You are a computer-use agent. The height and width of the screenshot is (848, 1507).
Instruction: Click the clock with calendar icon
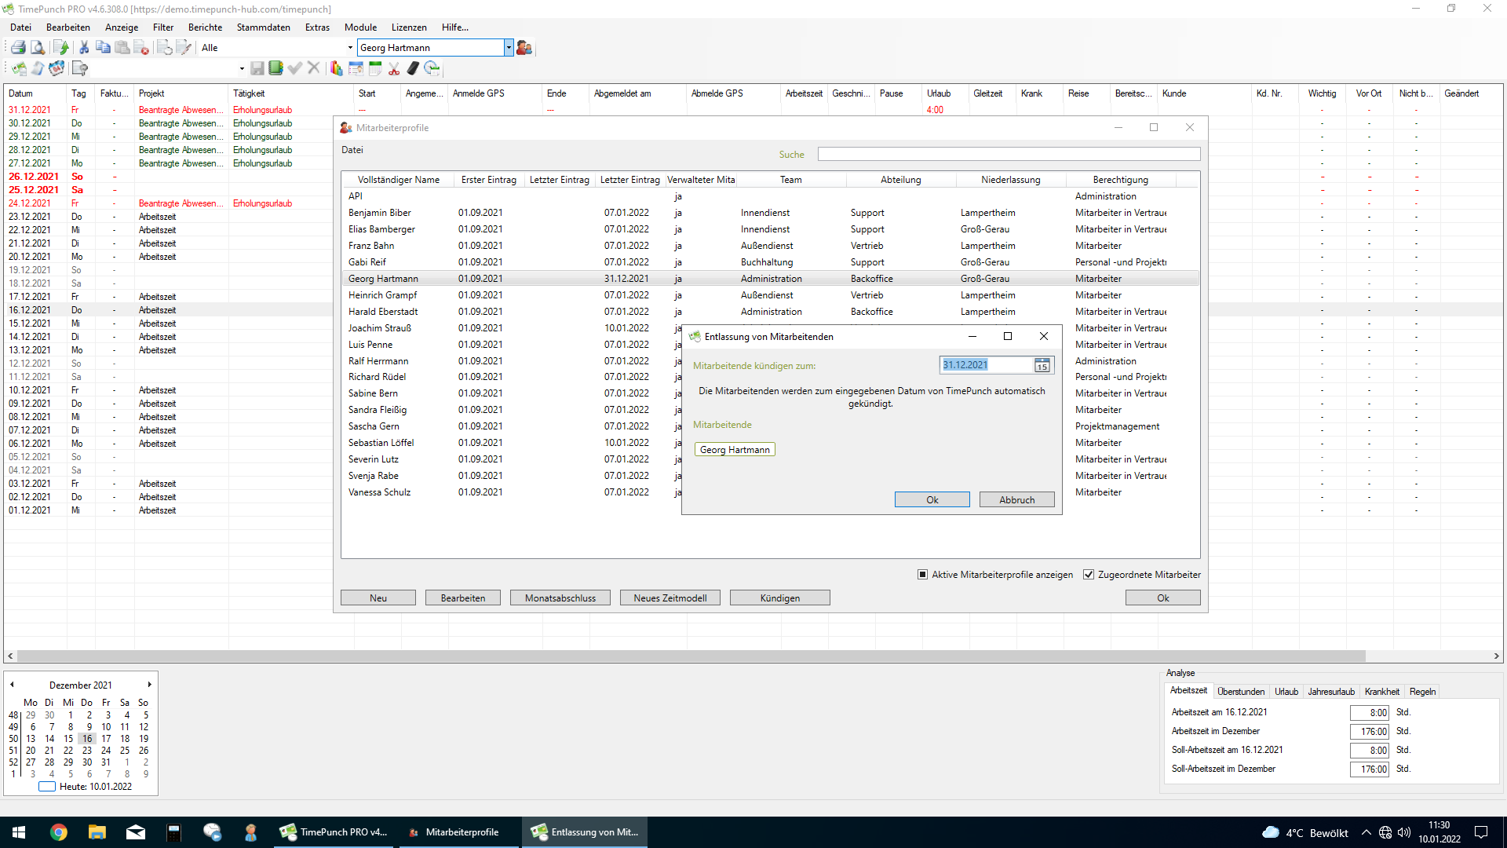tap(432, 68)
